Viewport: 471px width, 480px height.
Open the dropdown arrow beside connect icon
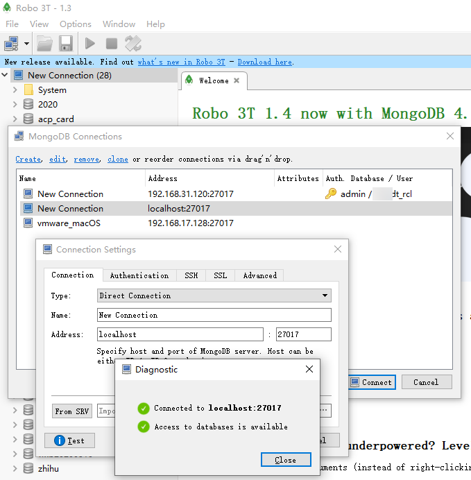26,44
